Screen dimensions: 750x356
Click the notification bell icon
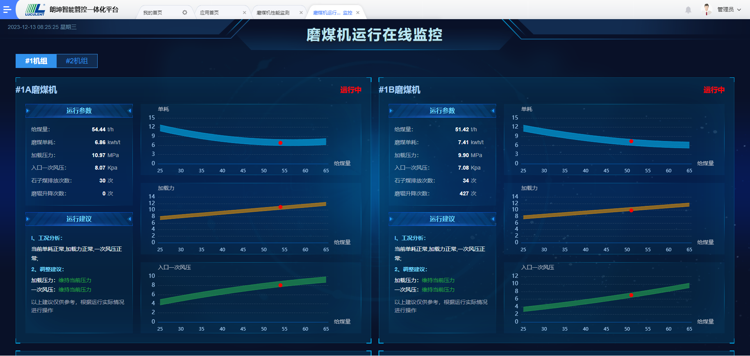click(x=688, y=10)
